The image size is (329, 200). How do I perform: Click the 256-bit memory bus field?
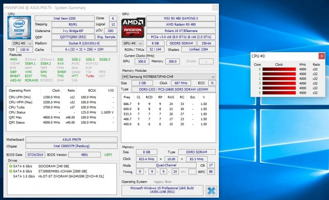pos(207,43)
